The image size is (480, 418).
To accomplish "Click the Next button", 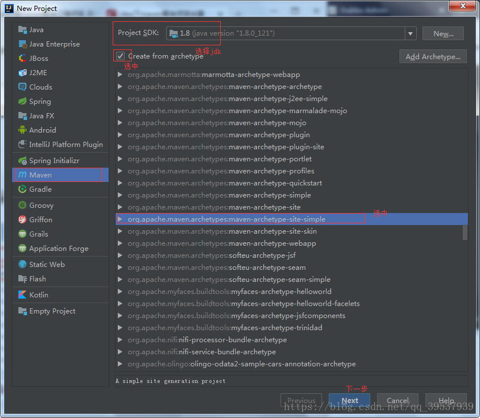I will 350,400.
